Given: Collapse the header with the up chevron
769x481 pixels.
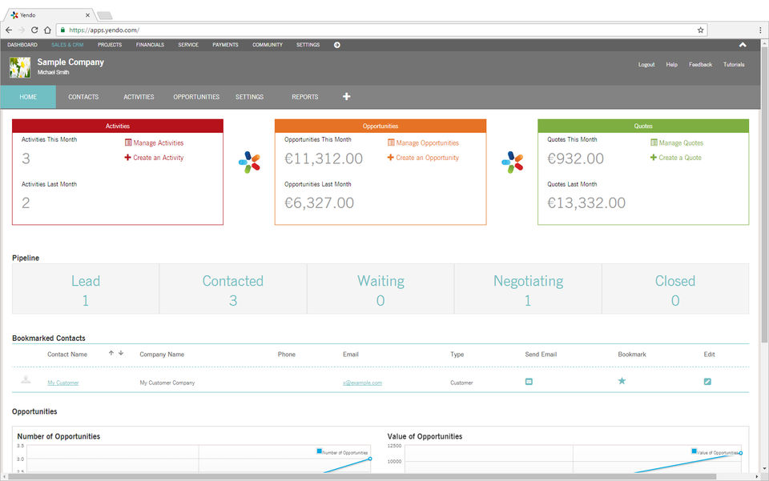Looking at the screenshot, I should [743, 45].
